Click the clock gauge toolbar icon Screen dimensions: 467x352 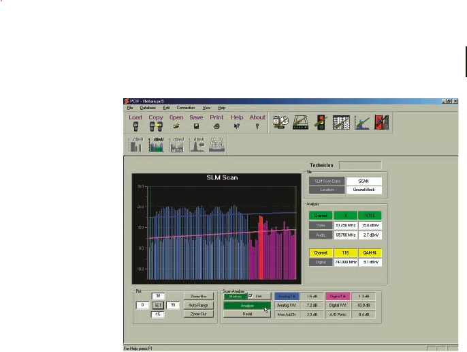click(280, 122)
